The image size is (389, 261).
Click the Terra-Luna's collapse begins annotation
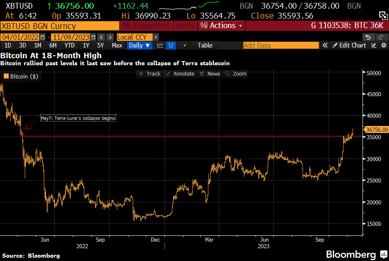click(x=78, y=118)
